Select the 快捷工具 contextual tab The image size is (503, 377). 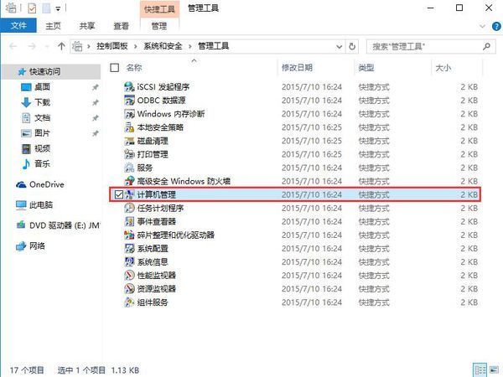159,9
